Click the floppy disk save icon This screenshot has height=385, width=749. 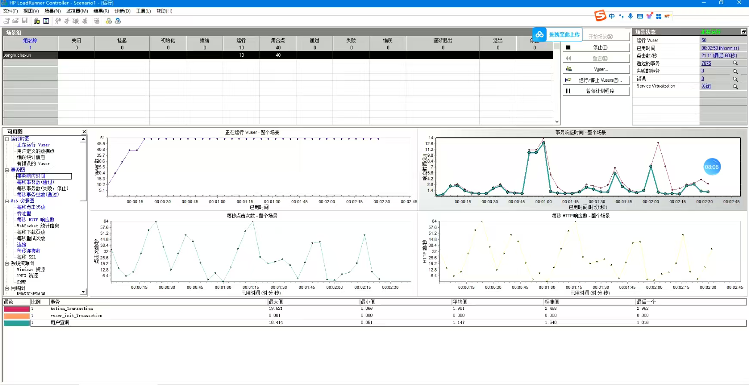pos(25,21)
